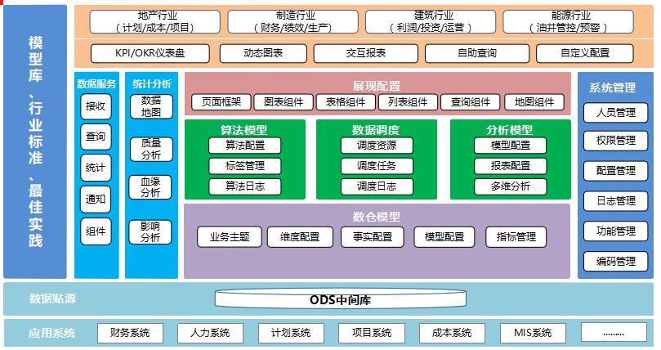Select the 系统管理 panel title
Viewport: 661px width, 350px height.
[613, 87]
